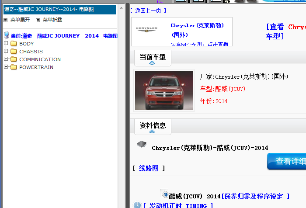Select the POWERTRAIN label in tree
The height and width of the screenshot is (208, 306).
(36, 67)
